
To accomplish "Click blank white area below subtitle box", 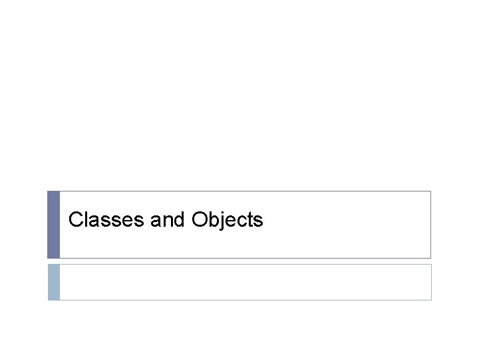I will pos(239,329).
